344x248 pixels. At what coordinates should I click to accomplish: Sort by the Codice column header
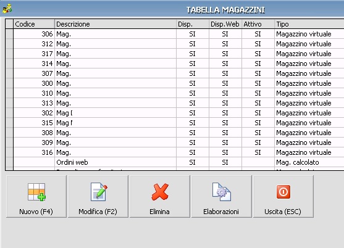click(x=34, y=24)
